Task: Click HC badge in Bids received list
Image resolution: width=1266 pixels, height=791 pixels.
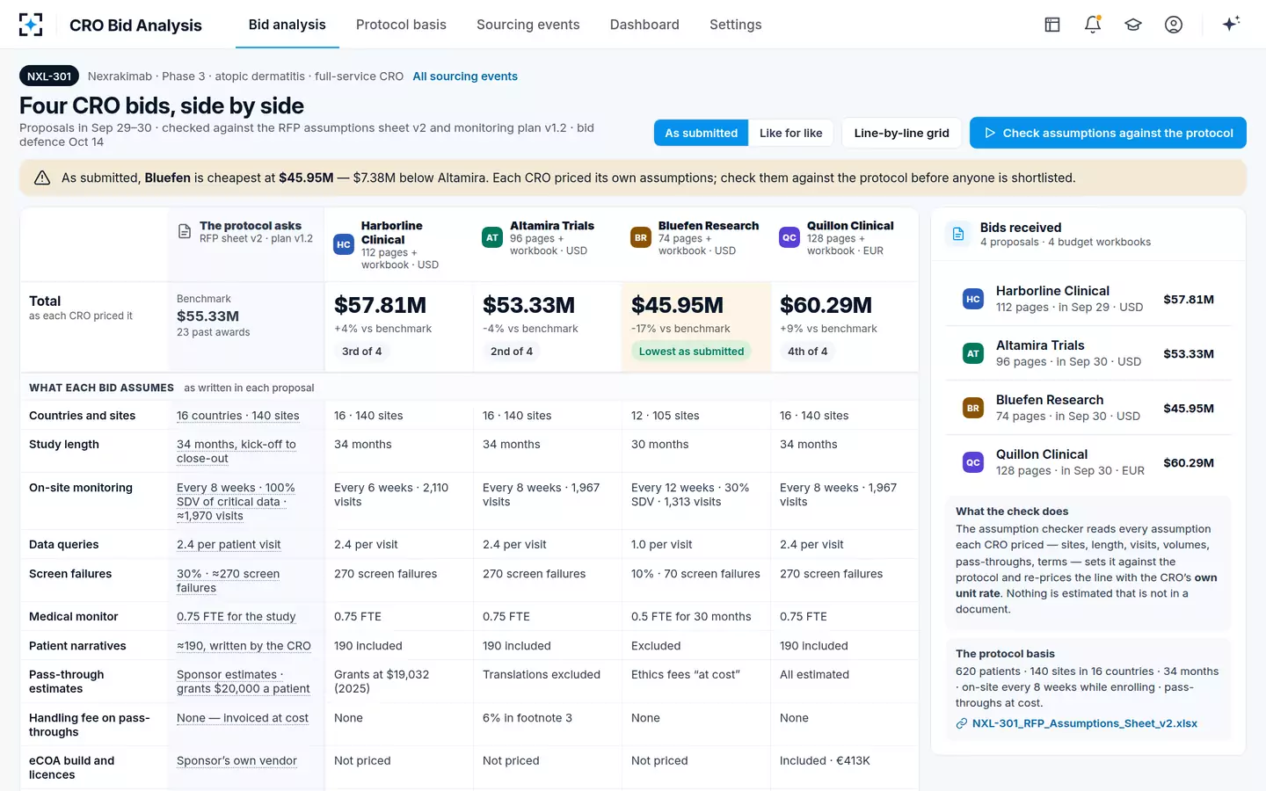Action: tap(973, 300)
